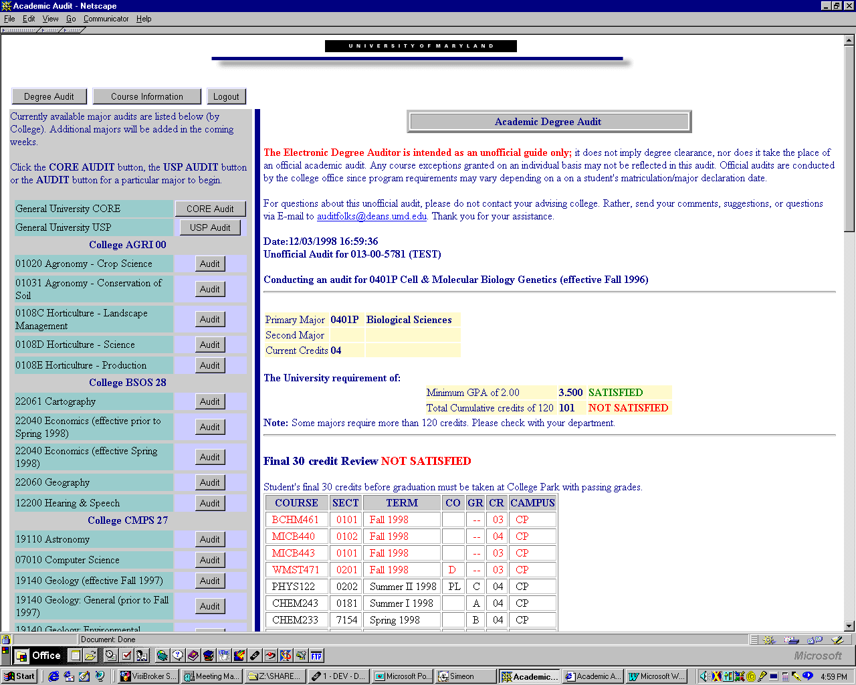Click the auditfolks@deans.umd.edu email link
Screen dimensions: 856x685
point(372,216)
